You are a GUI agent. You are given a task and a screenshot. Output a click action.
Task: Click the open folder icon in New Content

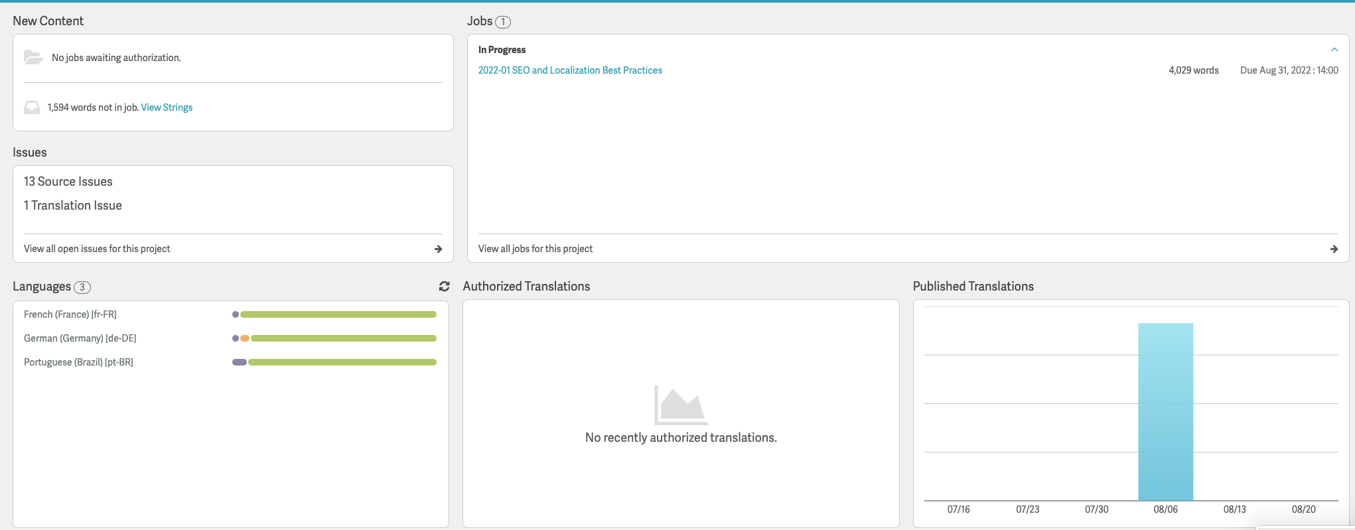33,58
